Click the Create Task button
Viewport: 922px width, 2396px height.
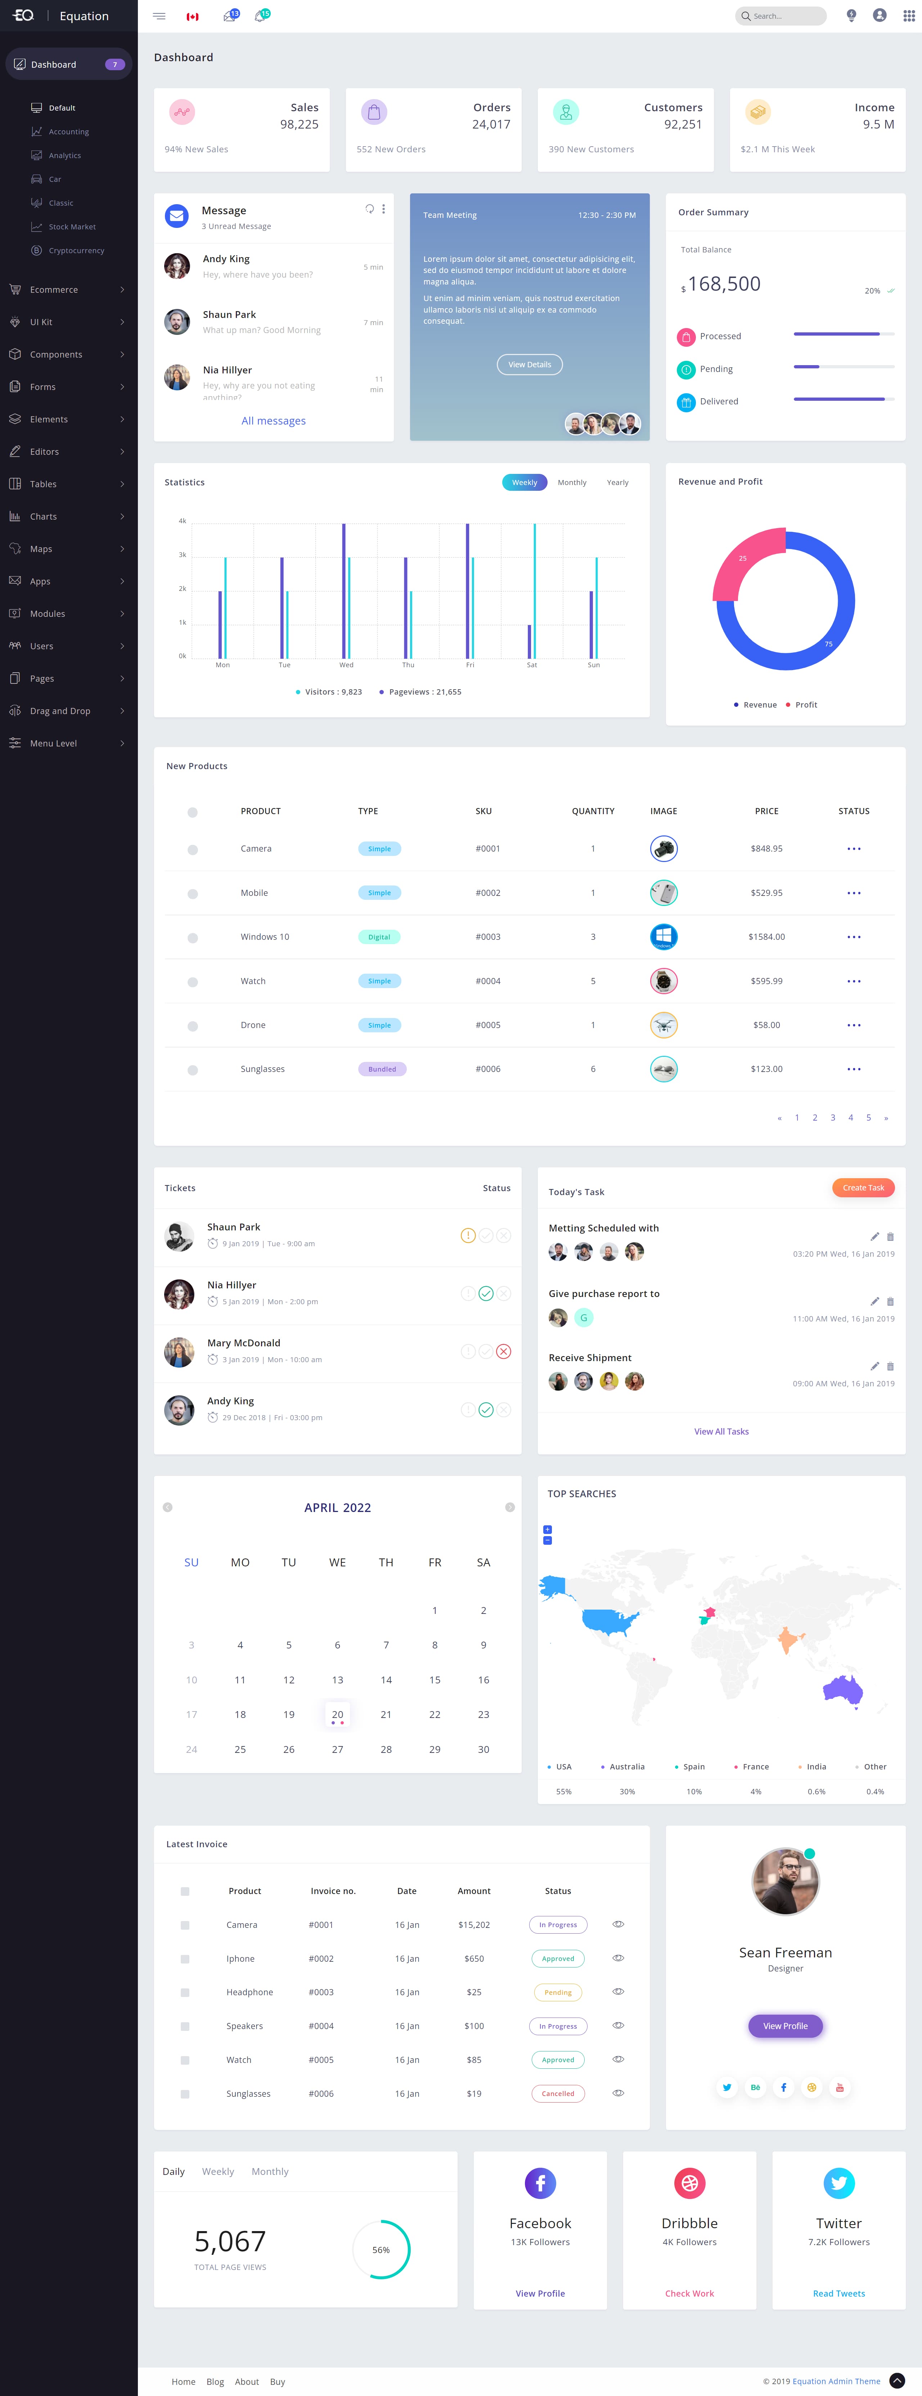point(863,1188)
